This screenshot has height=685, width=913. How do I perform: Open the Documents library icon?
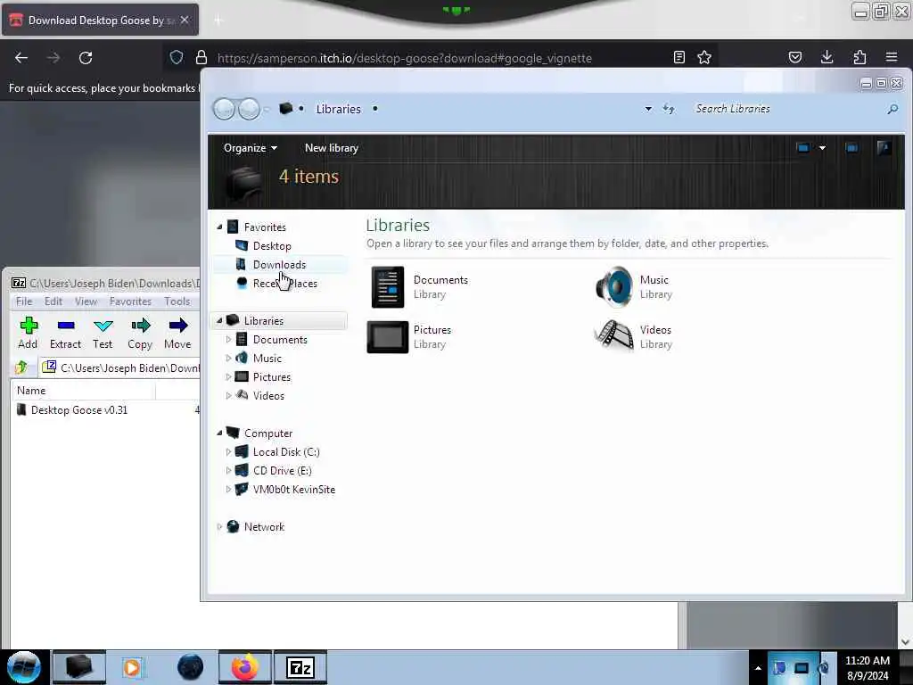pyautogui.click(x=388, y=286)
